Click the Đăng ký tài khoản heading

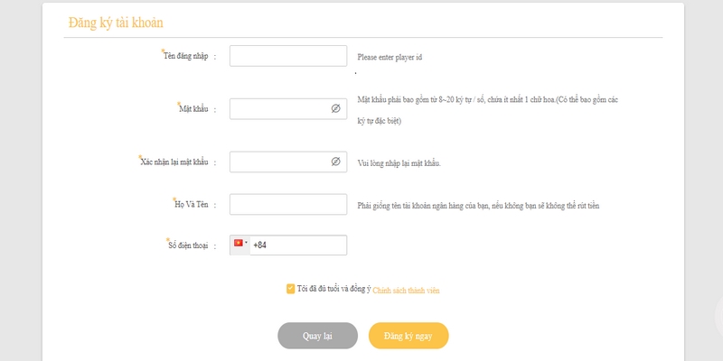click(116, 23)
